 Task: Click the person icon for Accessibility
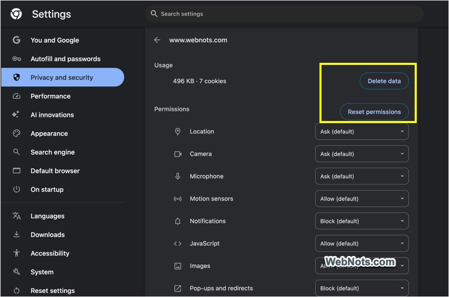pyautogui.click(x=16, y=253)
